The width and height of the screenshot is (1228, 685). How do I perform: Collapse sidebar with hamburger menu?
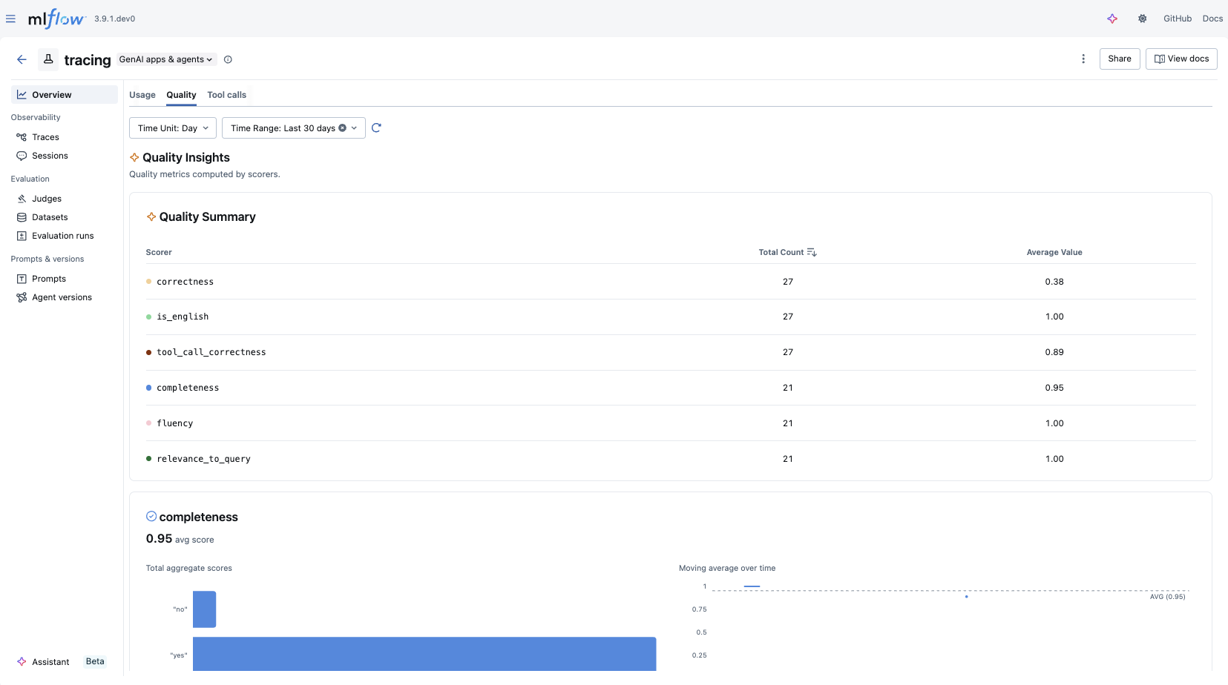(11, 18)
